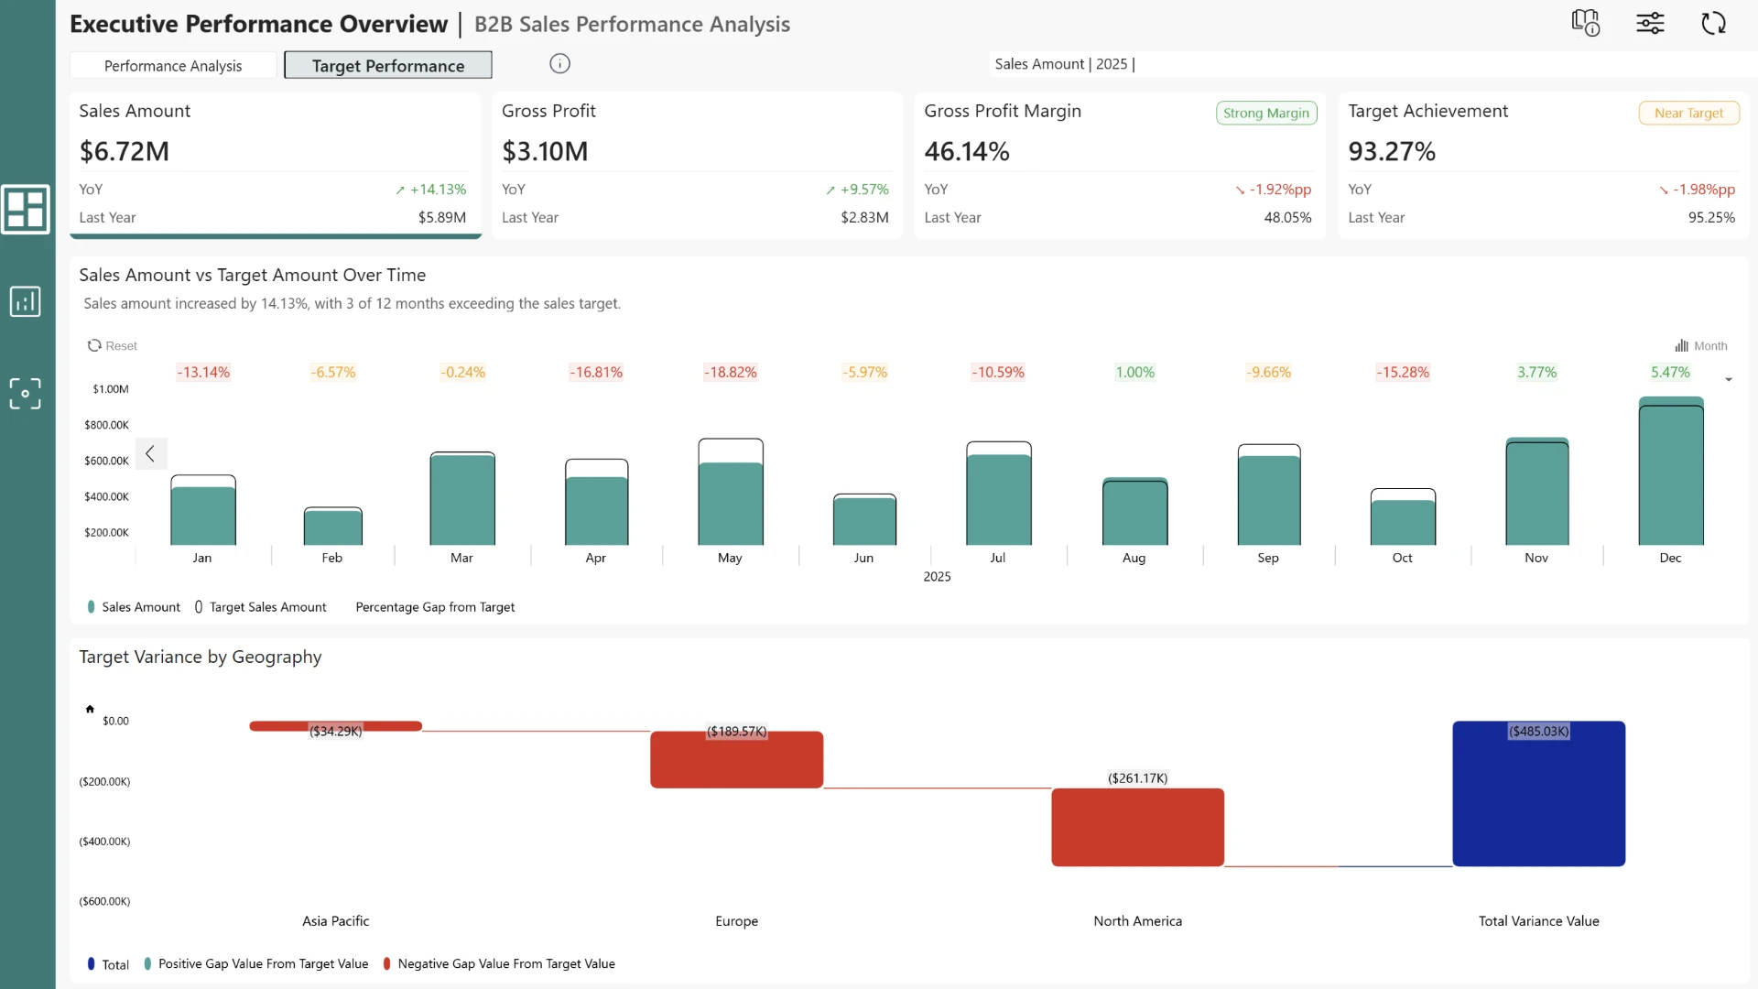Screen dimensions: 1758x989
Task: Select the Jun sales bar
Action: coord(864,522)
